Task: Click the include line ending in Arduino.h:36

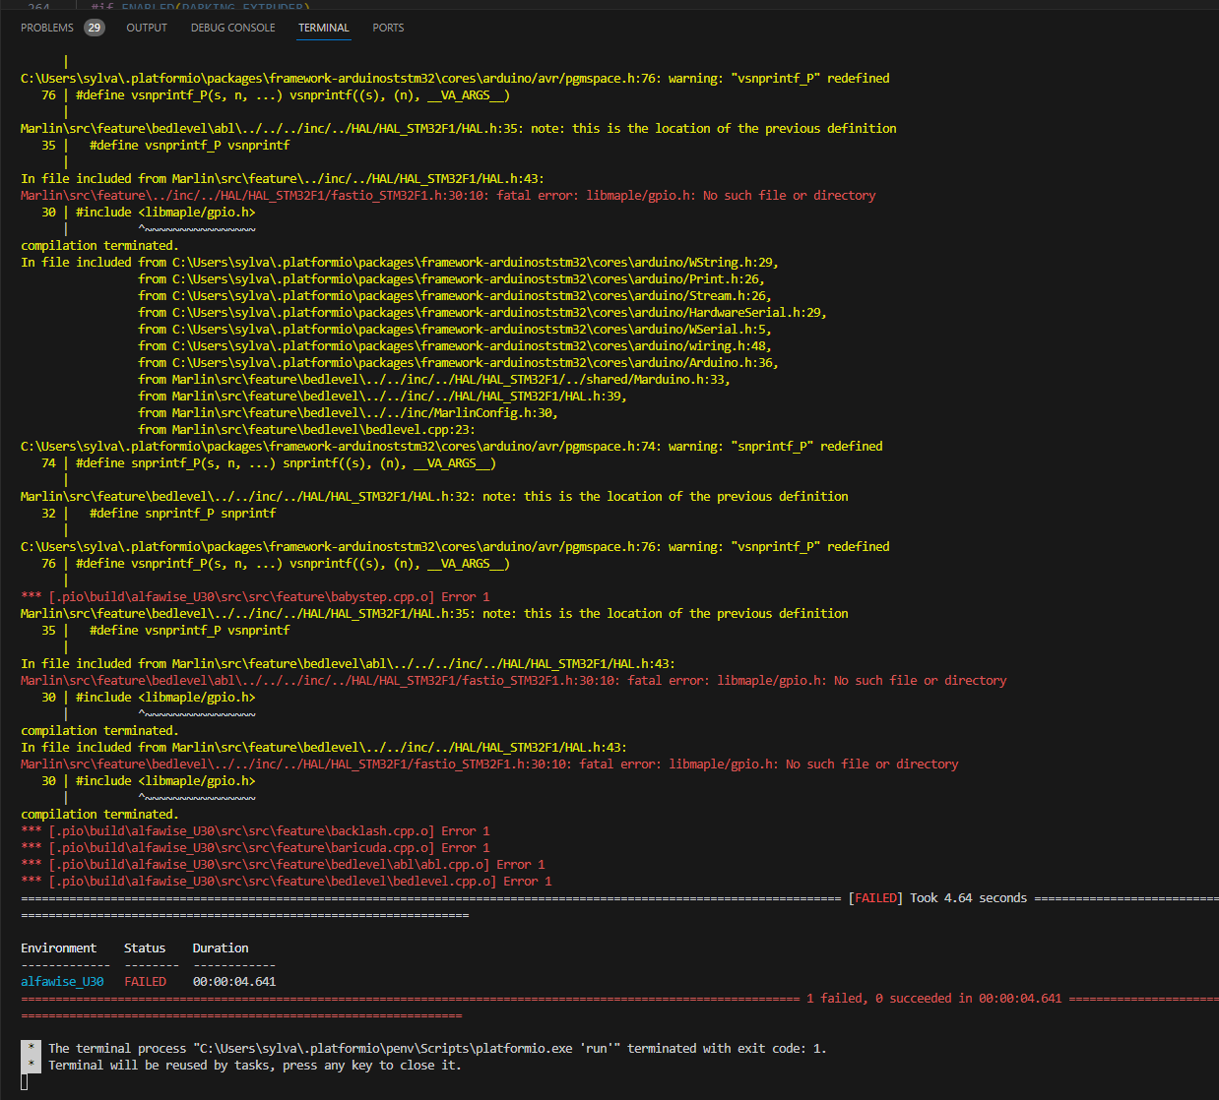Action: 458,363
